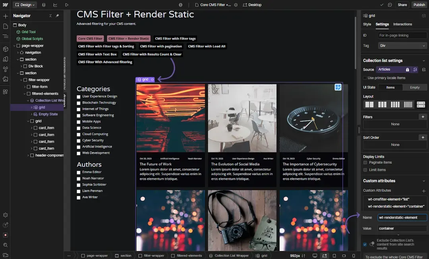Open CMS Filter With Advanced filtering link
Screen dimensions: 429x259
click(105, 62)
